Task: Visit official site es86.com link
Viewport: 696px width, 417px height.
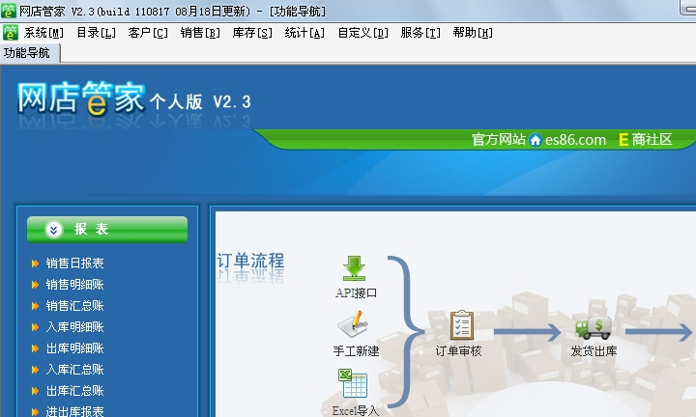Action: tap(575, 140)
